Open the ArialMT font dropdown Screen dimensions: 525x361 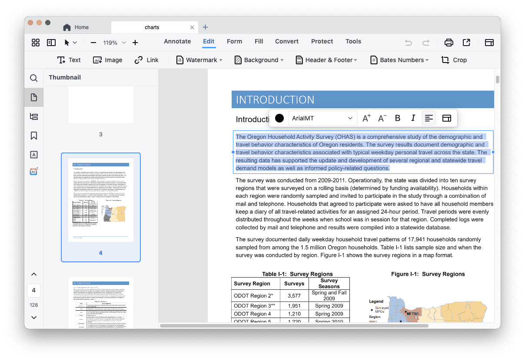(x=322, y=118)
